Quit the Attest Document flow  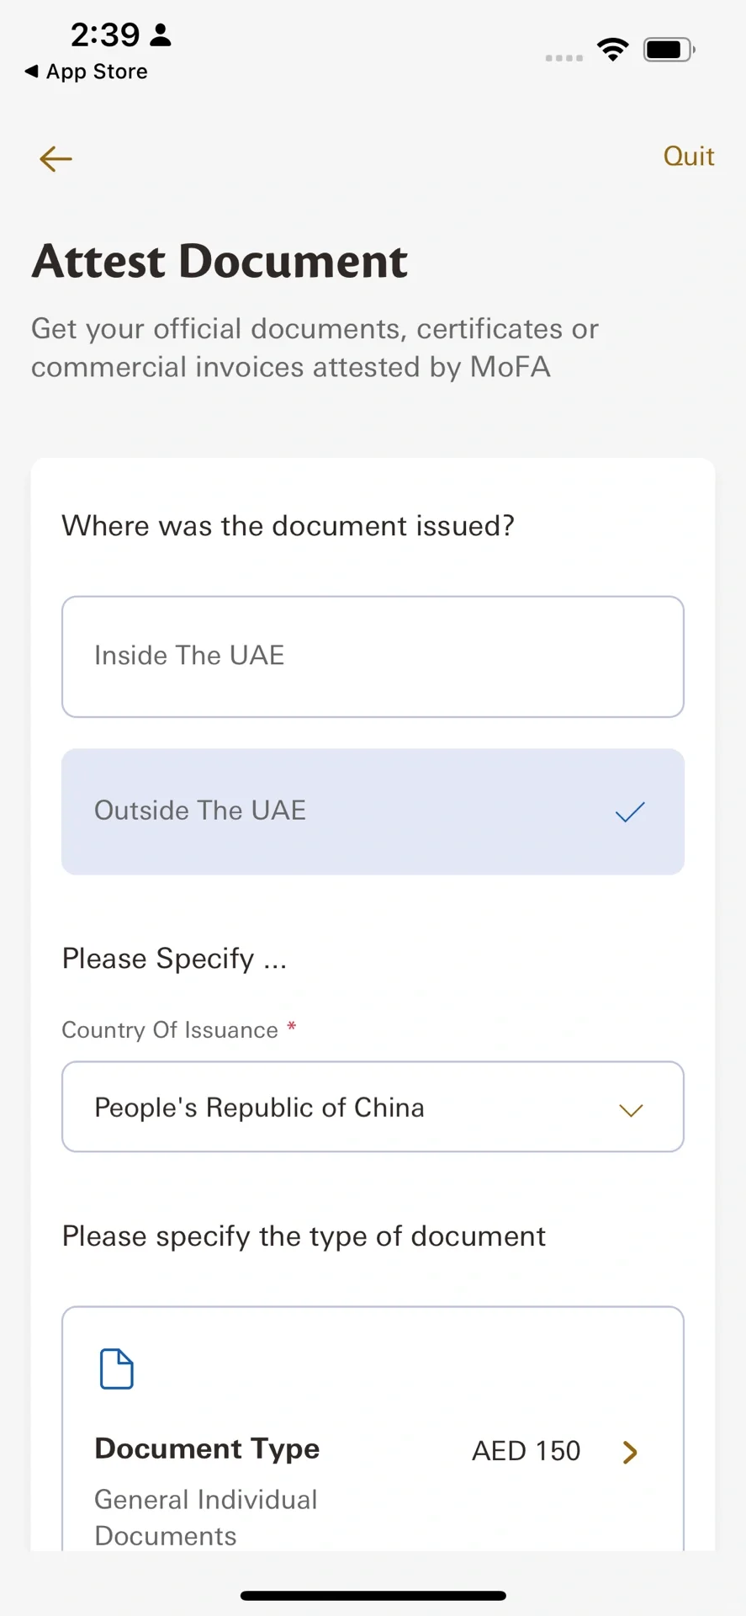tap(689, 157)
